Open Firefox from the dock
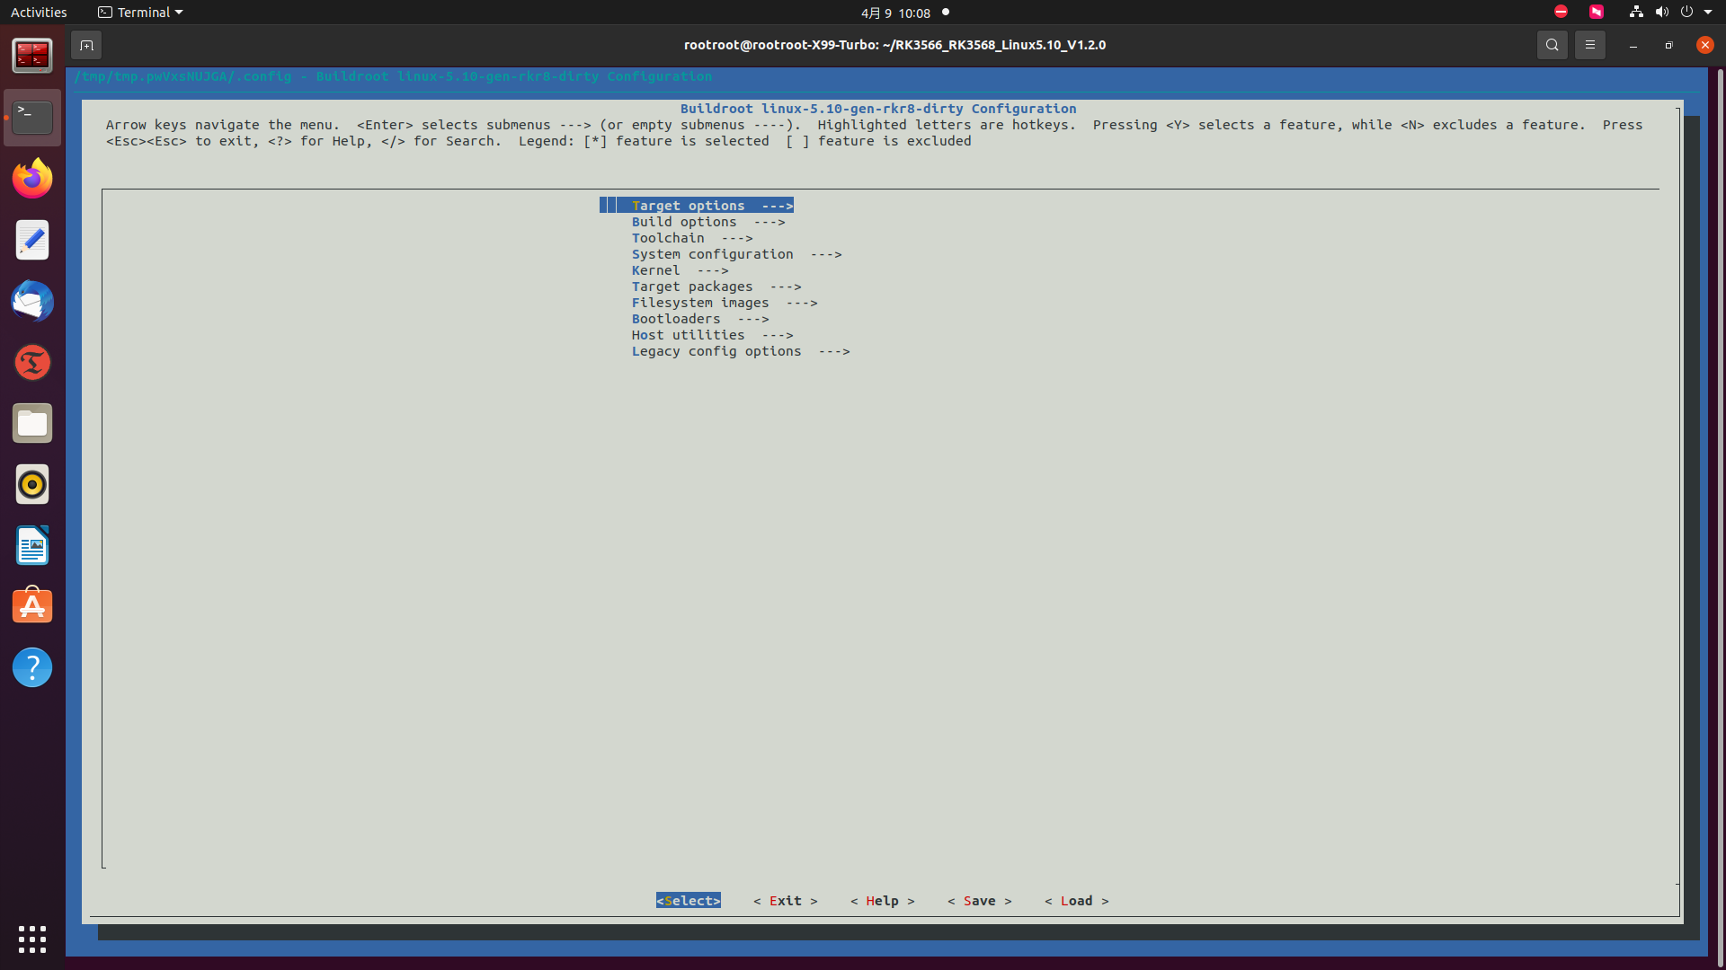Image resolution: width=1726 pixels, height=970 pixels. (x=32, y=179)
